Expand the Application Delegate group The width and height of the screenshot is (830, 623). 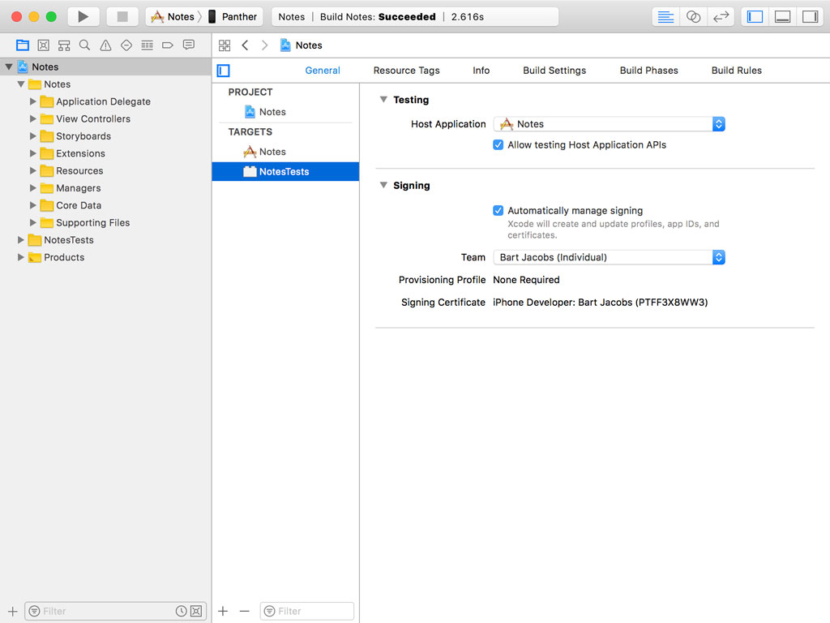32,101
